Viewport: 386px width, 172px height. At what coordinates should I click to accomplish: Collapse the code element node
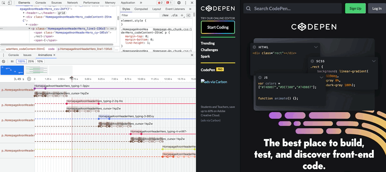click(x=26, y=25)
